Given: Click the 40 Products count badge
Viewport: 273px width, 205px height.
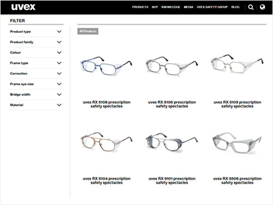Looking at the screenshot, I should click(88, 31).
